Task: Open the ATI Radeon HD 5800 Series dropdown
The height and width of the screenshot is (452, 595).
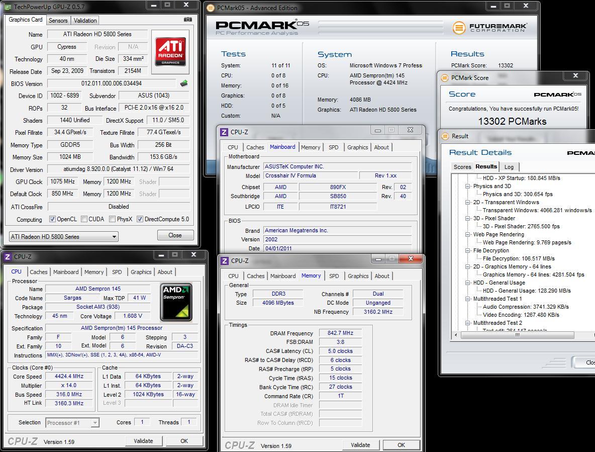Action: point(64,236)
